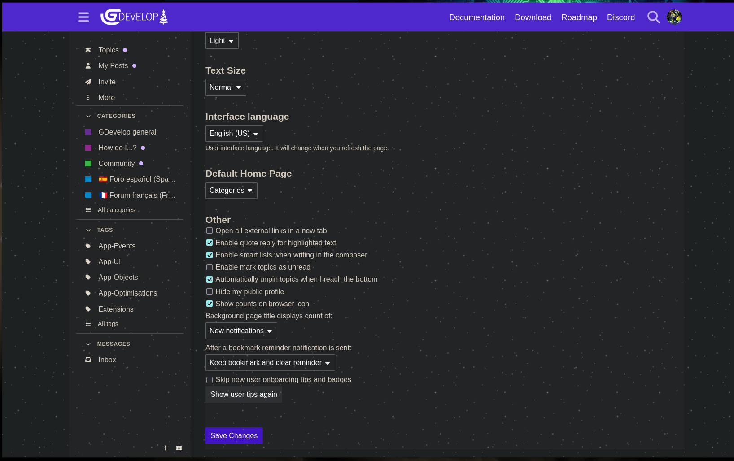734x461 pixels.
Task: Open Inbox in the messages section
Action: click(107, 360)
